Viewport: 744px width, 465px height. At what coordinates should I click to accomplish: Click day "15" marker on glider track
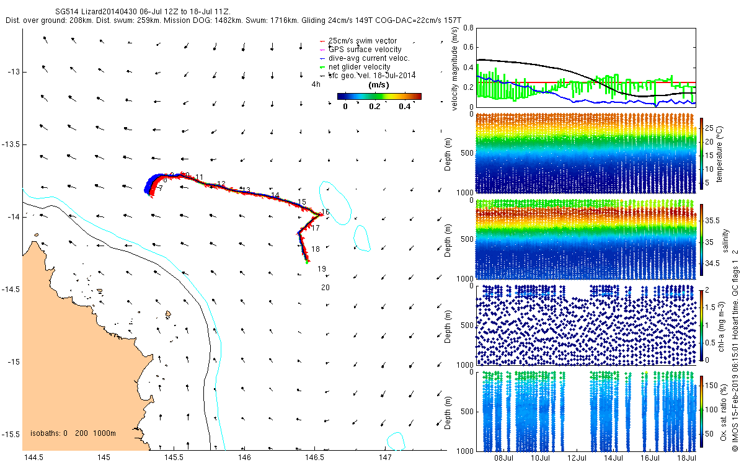(303, 202)
